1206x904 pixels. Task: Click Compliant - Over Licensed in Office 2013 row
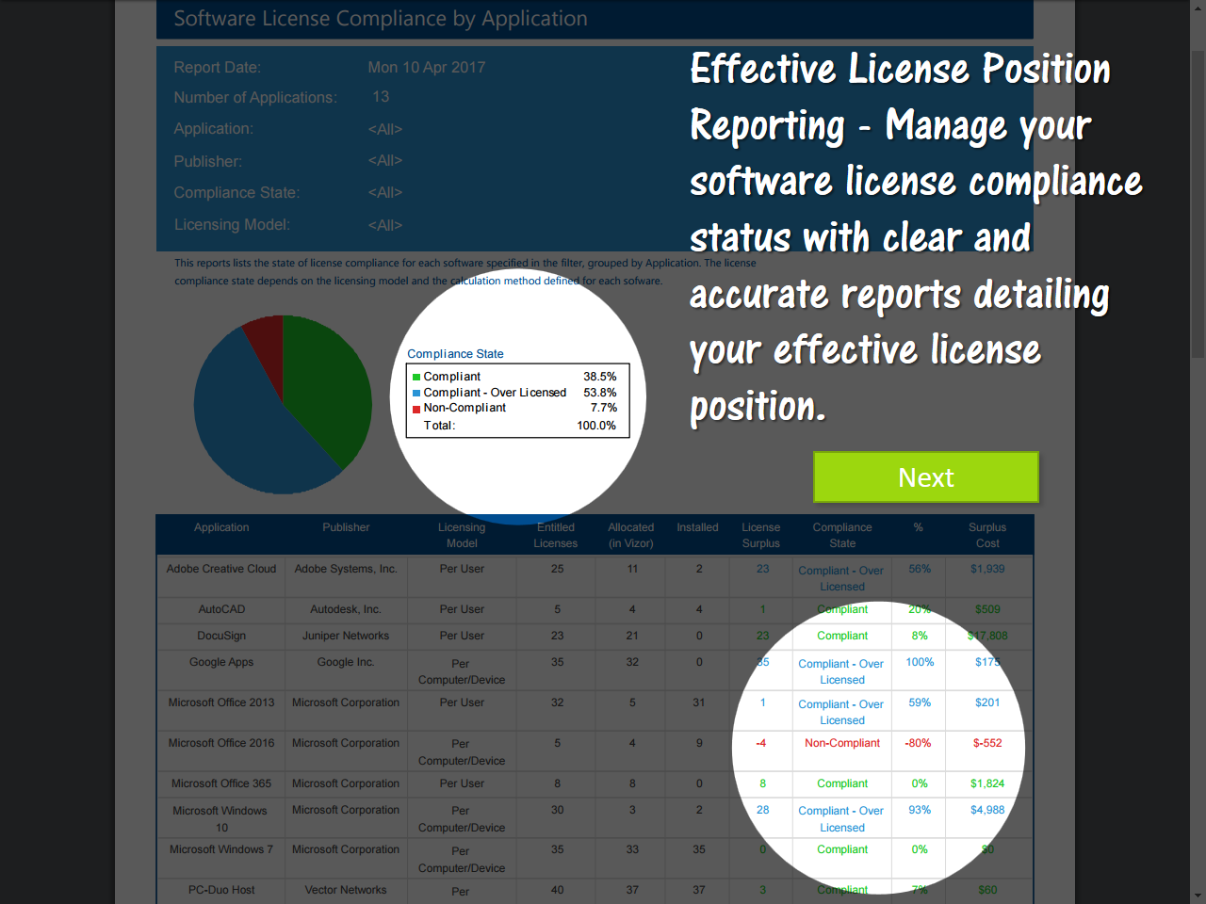pyautogui.click(x=841, y=712)
